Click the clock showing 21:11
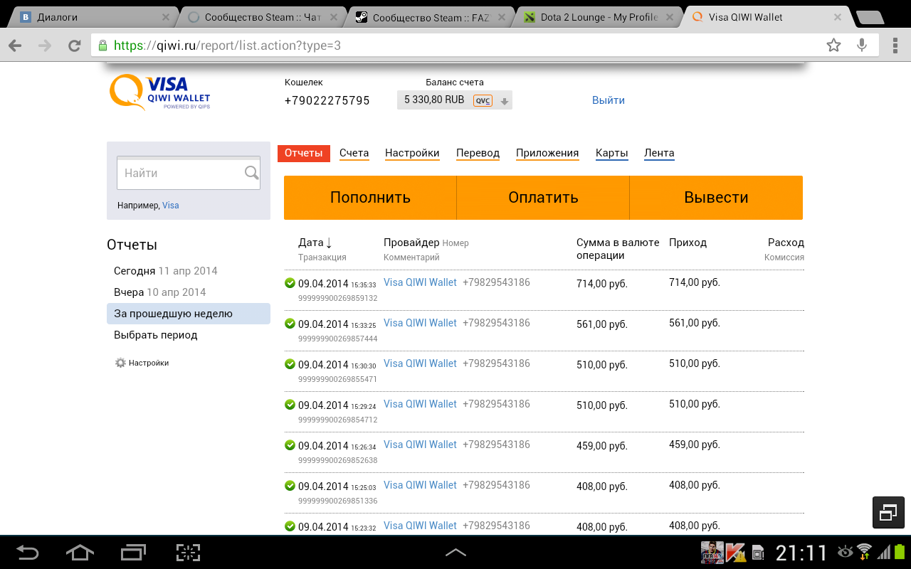The width and height of the screenshot is (911, 569). (801, 553)
